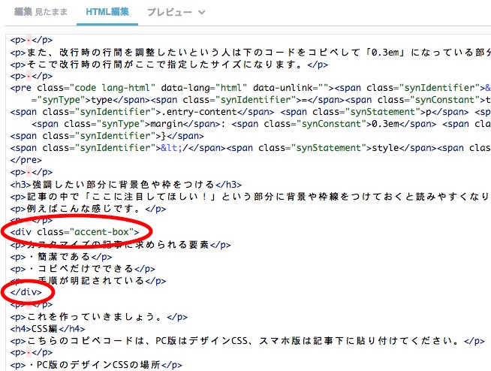The image size is (491, 371).
Task: Click the closing </div> tag line
Action: (x=26, y=292)
